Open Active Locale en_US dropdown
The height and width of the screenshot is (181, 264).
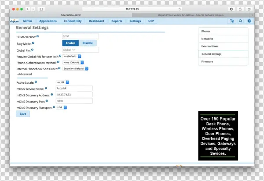coord(62,82)
